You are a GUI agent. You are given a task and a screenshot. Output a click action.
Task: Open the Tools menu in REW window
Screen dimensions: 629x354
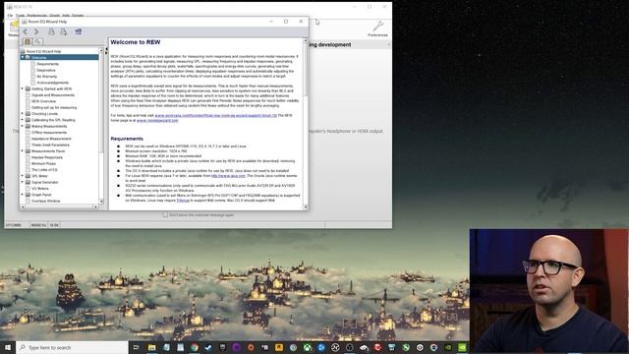20,16
